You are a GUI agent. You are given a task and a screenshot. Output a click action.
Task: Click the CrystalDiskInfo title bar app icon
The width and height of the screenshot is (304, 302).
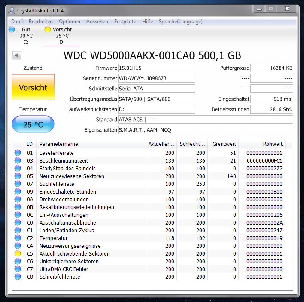12,11
